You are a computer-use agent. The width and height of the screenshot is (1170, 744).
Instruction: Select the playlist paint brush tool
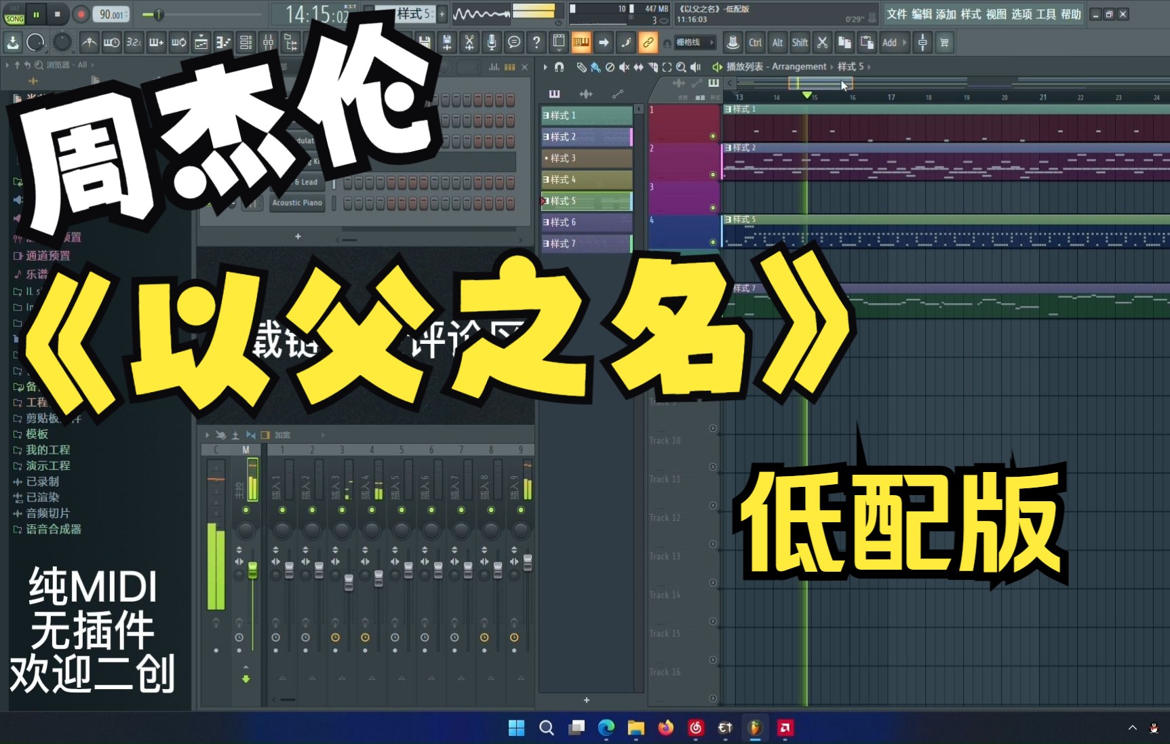tap(595, 67)
